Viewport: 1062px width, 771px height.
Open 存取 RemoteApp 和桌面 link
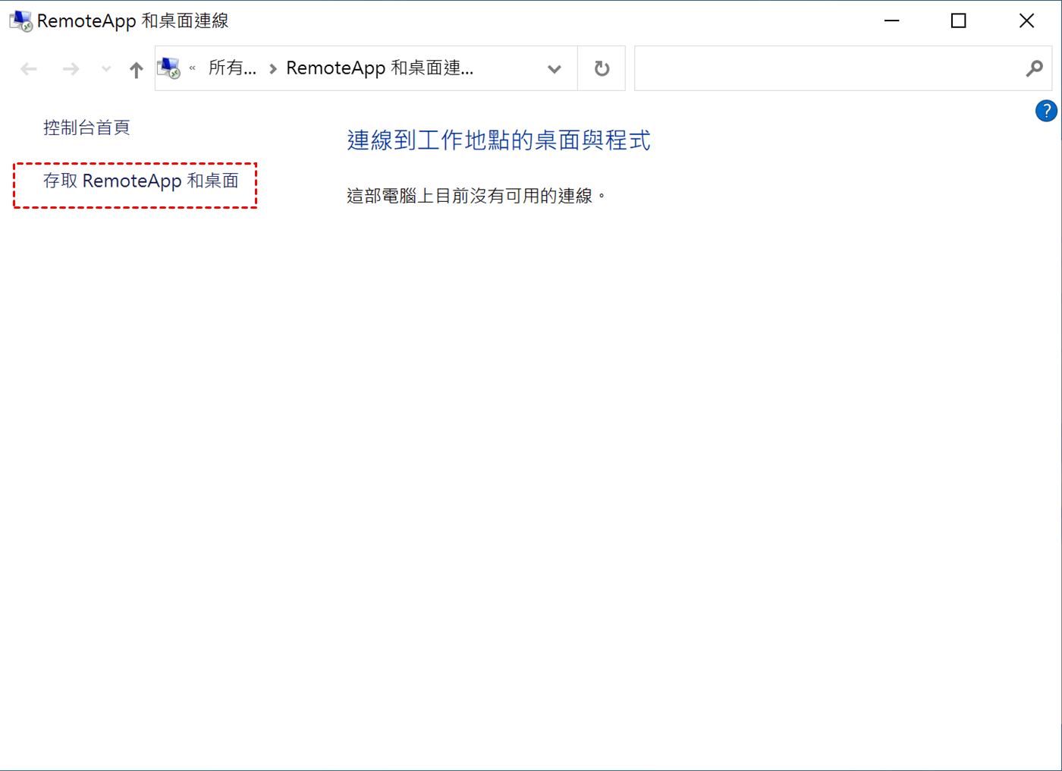click(141, 181)
